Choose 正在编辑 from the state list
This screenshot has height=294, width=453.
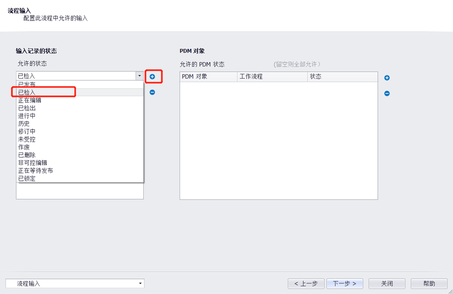80,100
